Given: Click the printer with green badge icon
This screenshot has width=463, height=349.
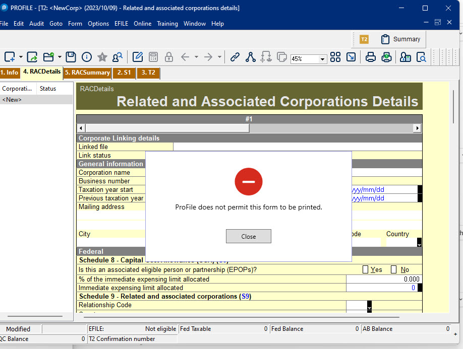Looking at the screenshot, I should 386,57.
